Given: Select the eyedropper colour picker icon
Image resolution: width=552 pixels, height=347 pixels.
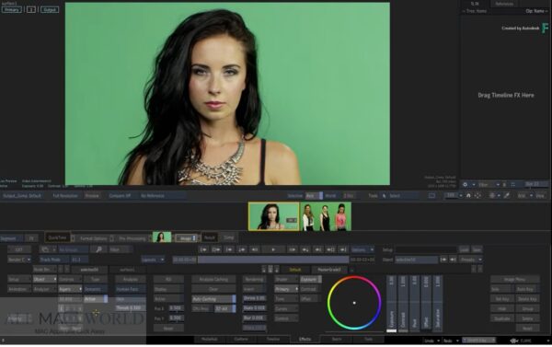Looking at the screenshot, I should click(507, 195).
